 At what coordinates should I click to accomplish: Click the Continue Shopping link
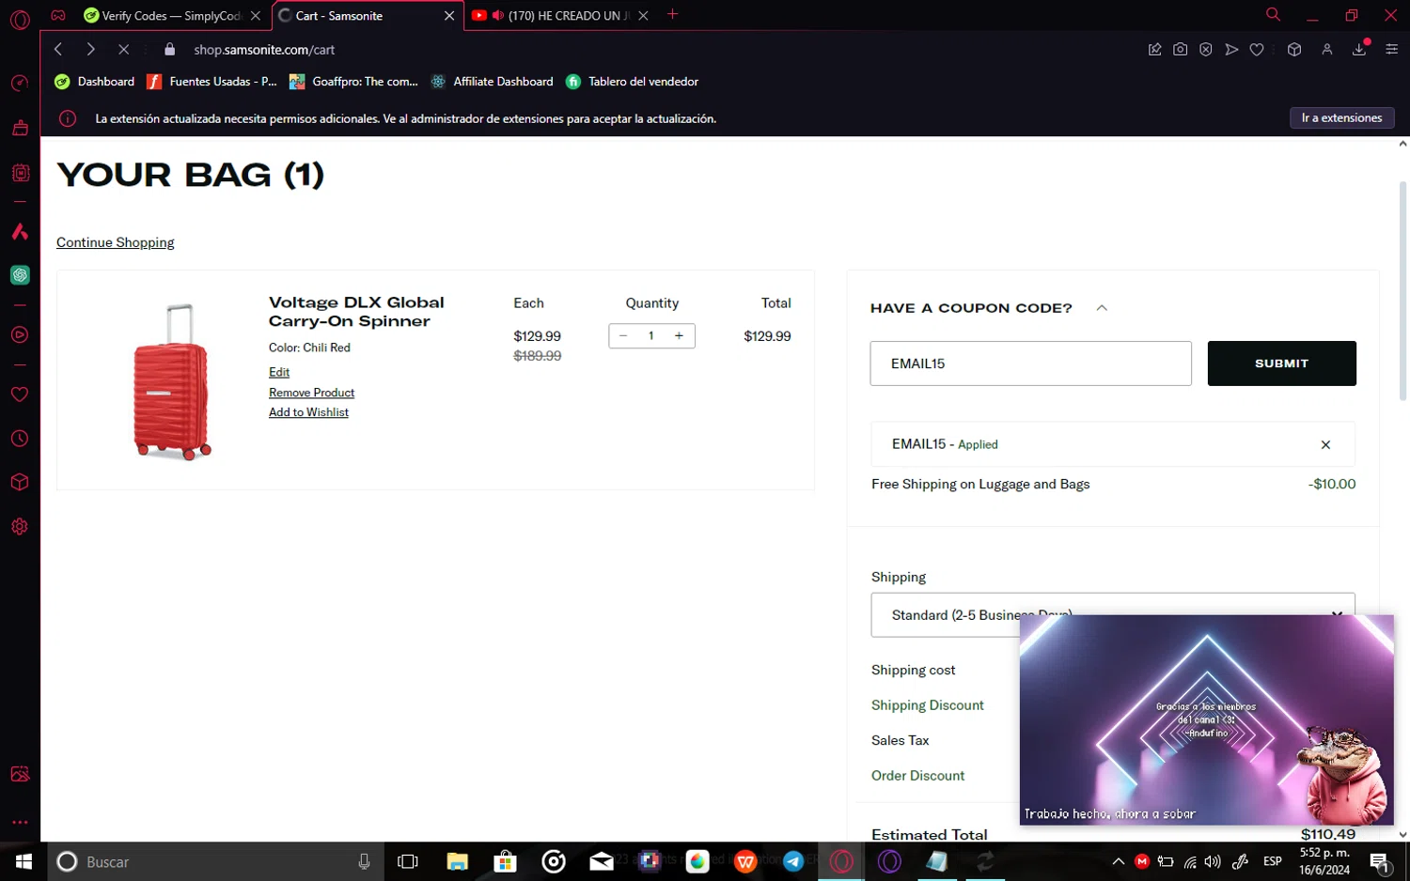pos(116,242)
